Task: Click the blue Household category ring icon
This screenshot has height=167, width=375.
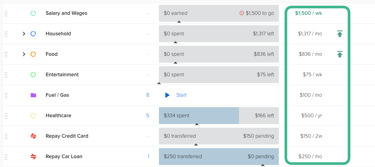Action: pos(33,34)
